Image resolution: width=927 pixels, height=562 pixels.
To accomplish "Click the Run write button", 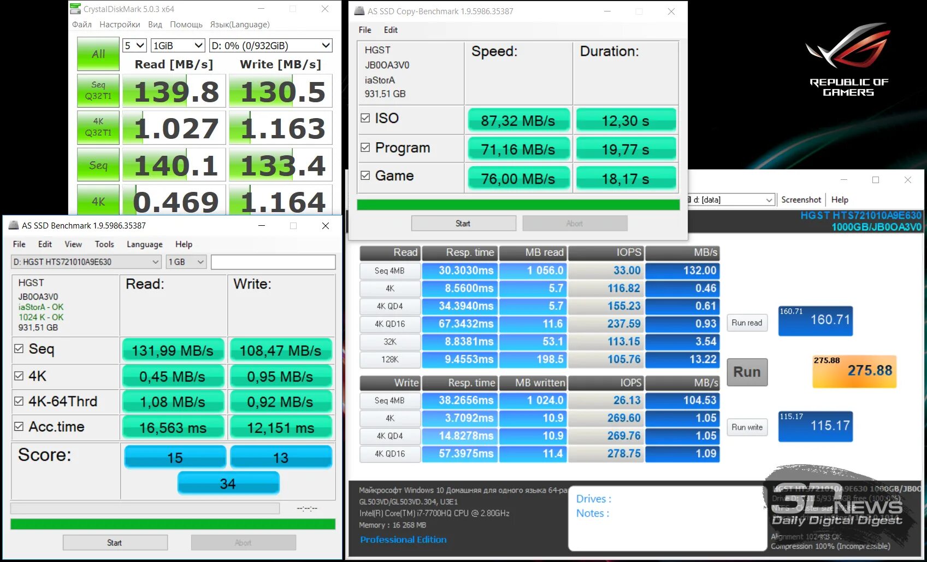I will pyautogui.click(x=747, y=428).
